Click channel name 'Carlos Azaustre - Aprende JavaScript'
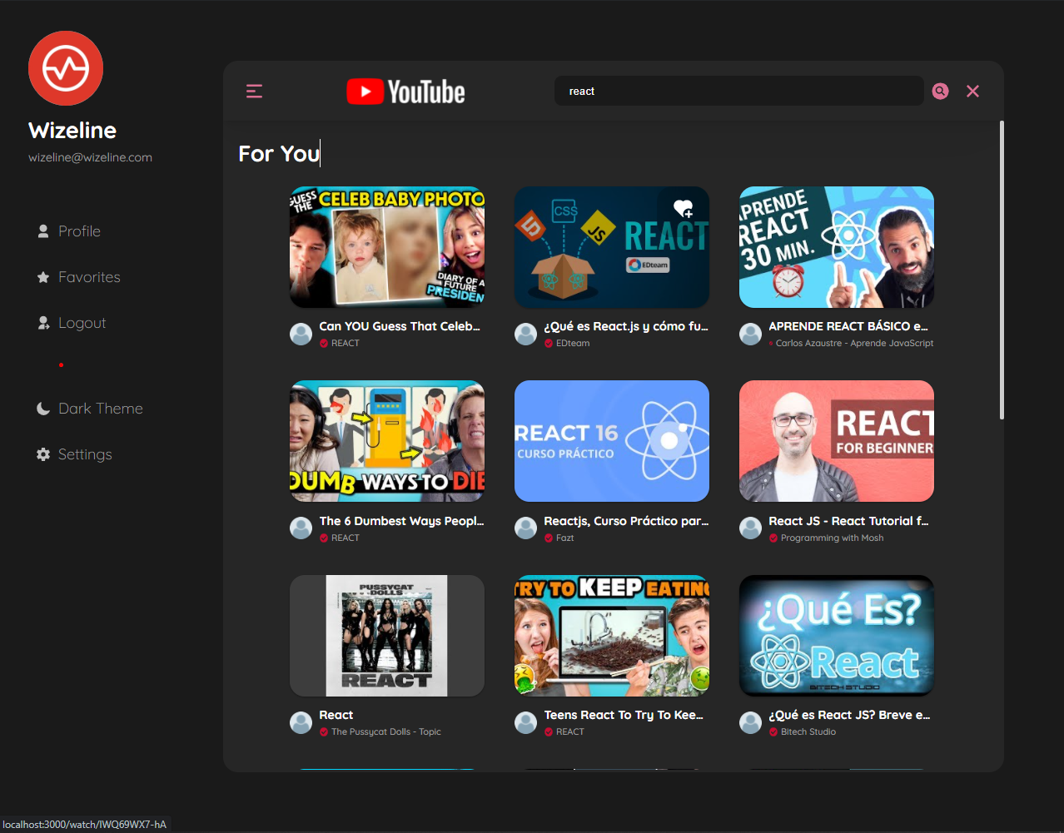 (854, 343)
